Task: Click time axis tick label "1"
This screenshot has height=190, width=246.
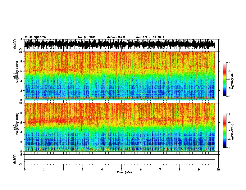Action: tap(44, 170)
